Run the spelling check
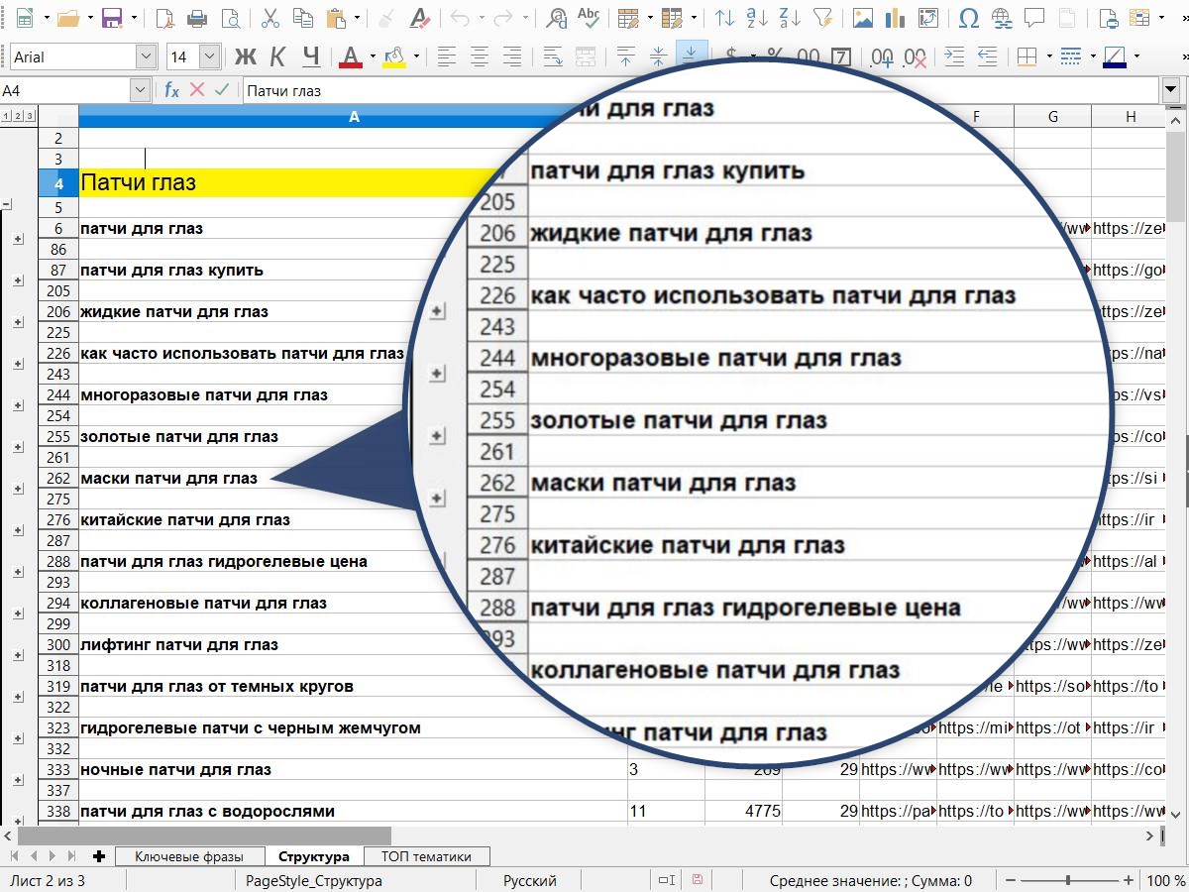 coord(589,18)
